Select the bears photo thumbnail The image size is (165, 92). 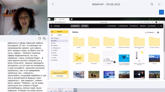click(94, 75)
